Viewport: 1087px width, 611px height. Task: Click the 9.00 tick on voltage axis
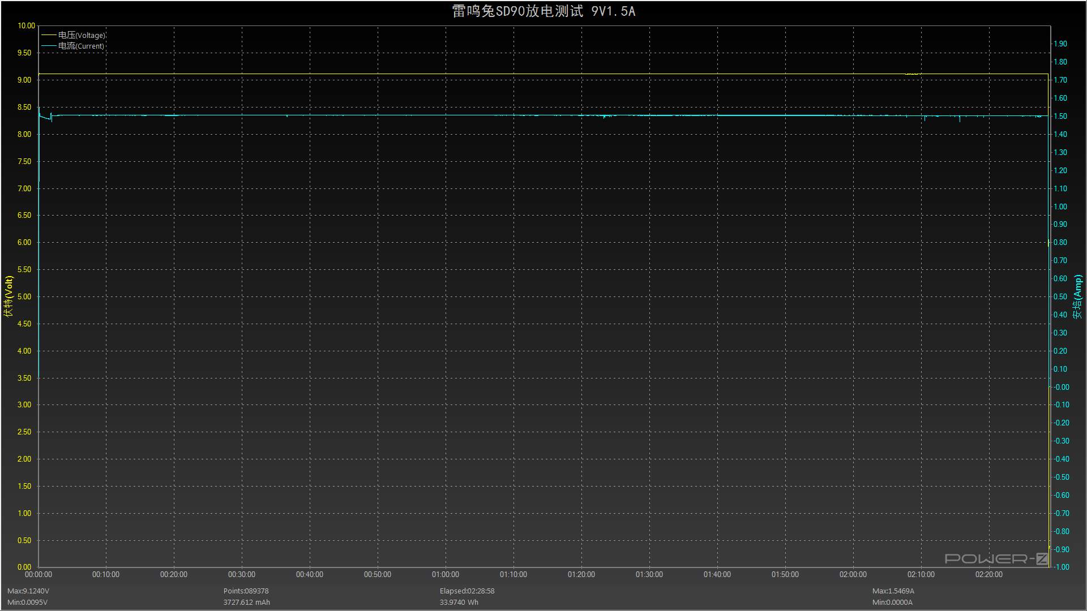click(x=24, y=80)
